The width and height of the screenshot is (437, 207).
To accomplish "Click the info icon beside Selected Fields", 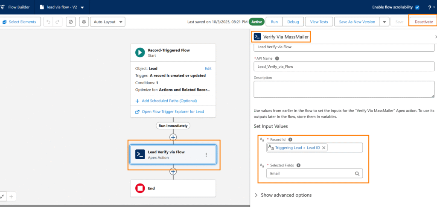I will 298,165.
